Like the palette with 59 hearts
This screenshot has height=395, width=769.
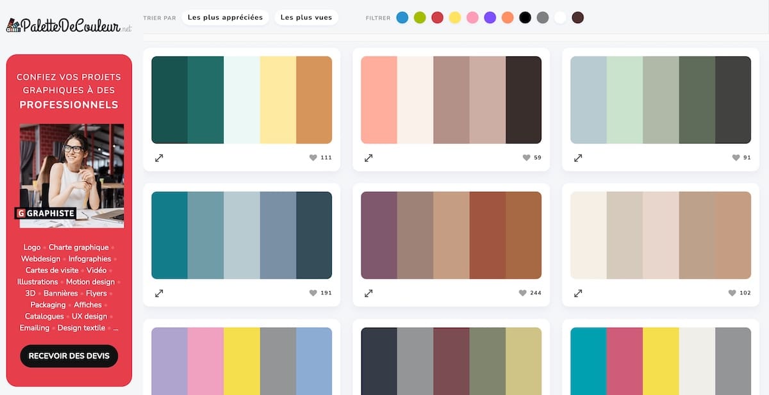tap(526, 157)
